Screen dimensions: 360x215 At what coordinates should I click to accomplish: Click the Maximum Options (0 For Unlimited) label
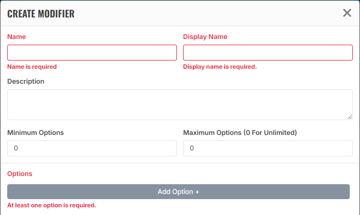coord(240,132)
